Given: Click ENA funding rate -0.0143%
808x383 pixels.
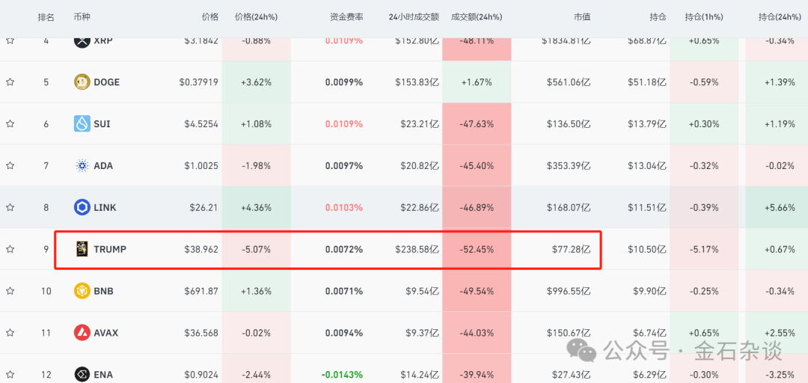Looking at the screenshot, I should pyautogui.click(x=342, y=374).
